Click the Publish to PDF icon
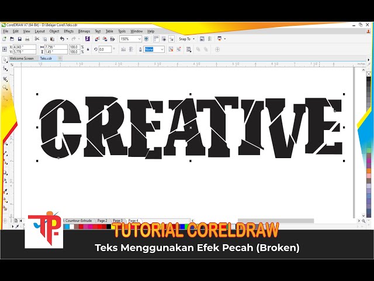 [x=112, y=39]
